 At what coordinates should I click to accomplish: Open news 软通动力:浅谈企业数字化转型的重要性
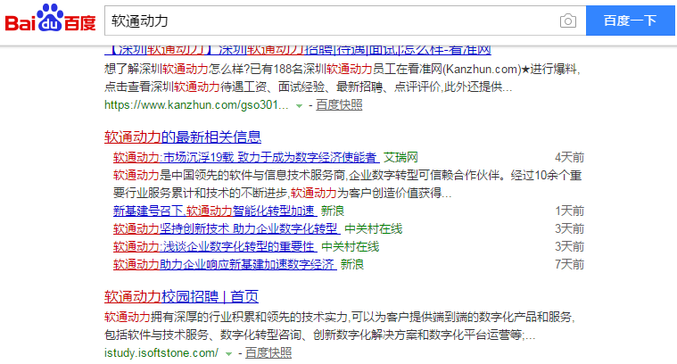pos(215,246)
